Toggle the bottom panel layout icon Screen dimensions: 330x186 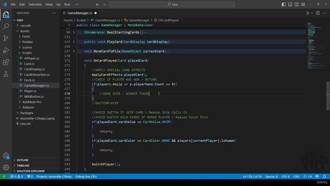click(x=290, y=4)
